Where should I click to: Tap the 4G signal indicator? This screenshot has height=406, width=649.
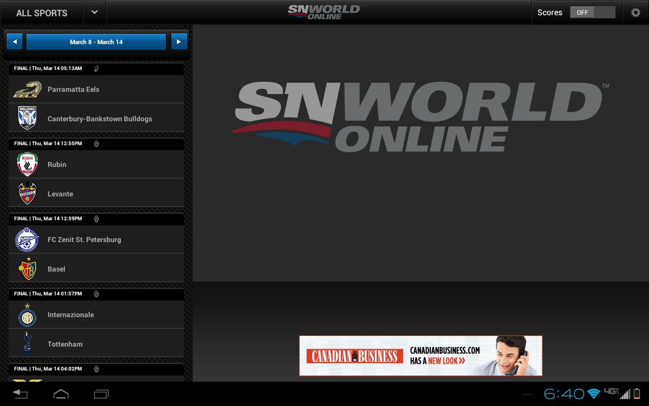click(617, 393)
